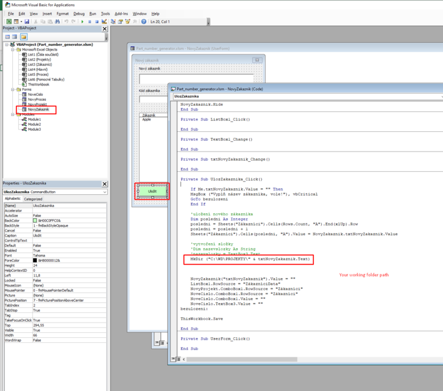Screen dimensions: 443x391
Task: Click View Code icon in Project panel
Action: (x=7, y=37)
